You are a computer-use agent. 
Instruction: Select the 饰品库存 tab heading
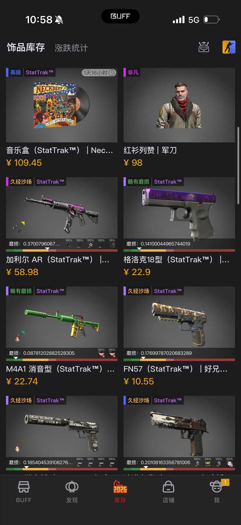point(26,48)
